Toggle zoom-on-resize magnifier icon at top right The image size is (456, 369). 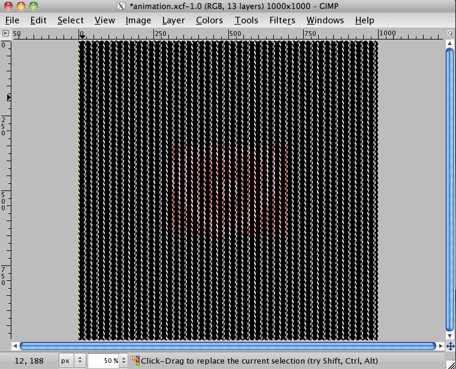449,33
